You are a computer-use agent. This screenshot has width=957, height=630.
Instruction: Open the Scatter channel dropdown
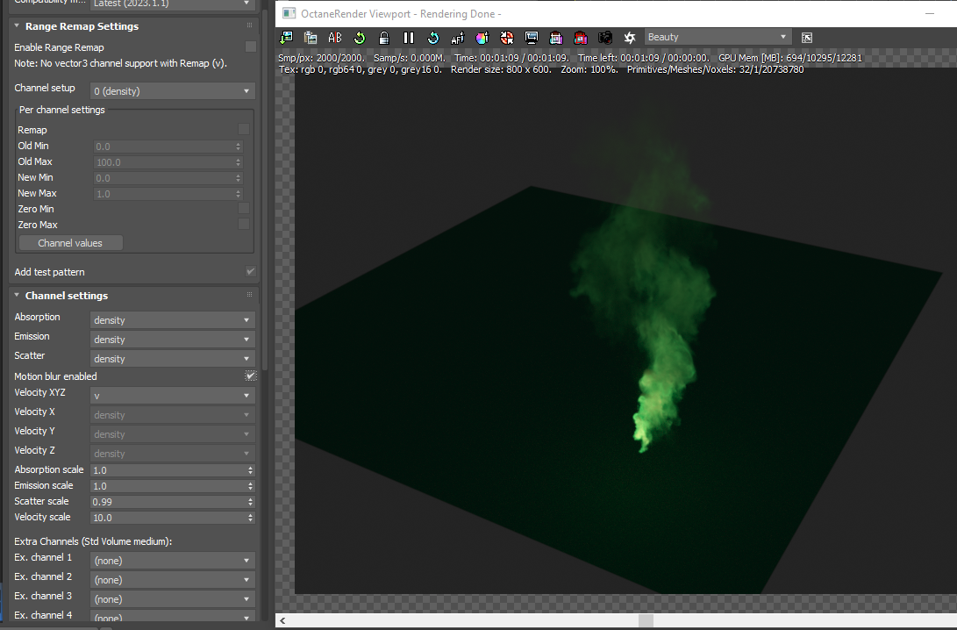(172, 359)
